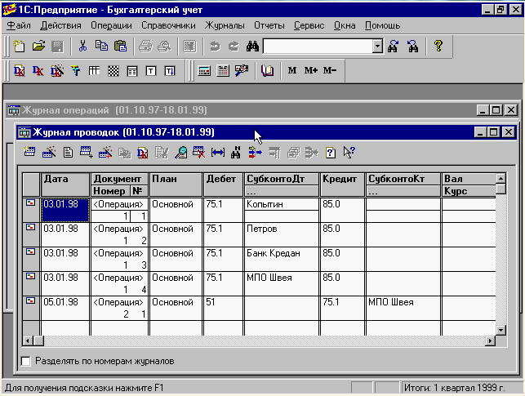The height and width of the screenshot is (396, 525).
Task: Open the calendar icon in toolbar
Action: [222, 71]
